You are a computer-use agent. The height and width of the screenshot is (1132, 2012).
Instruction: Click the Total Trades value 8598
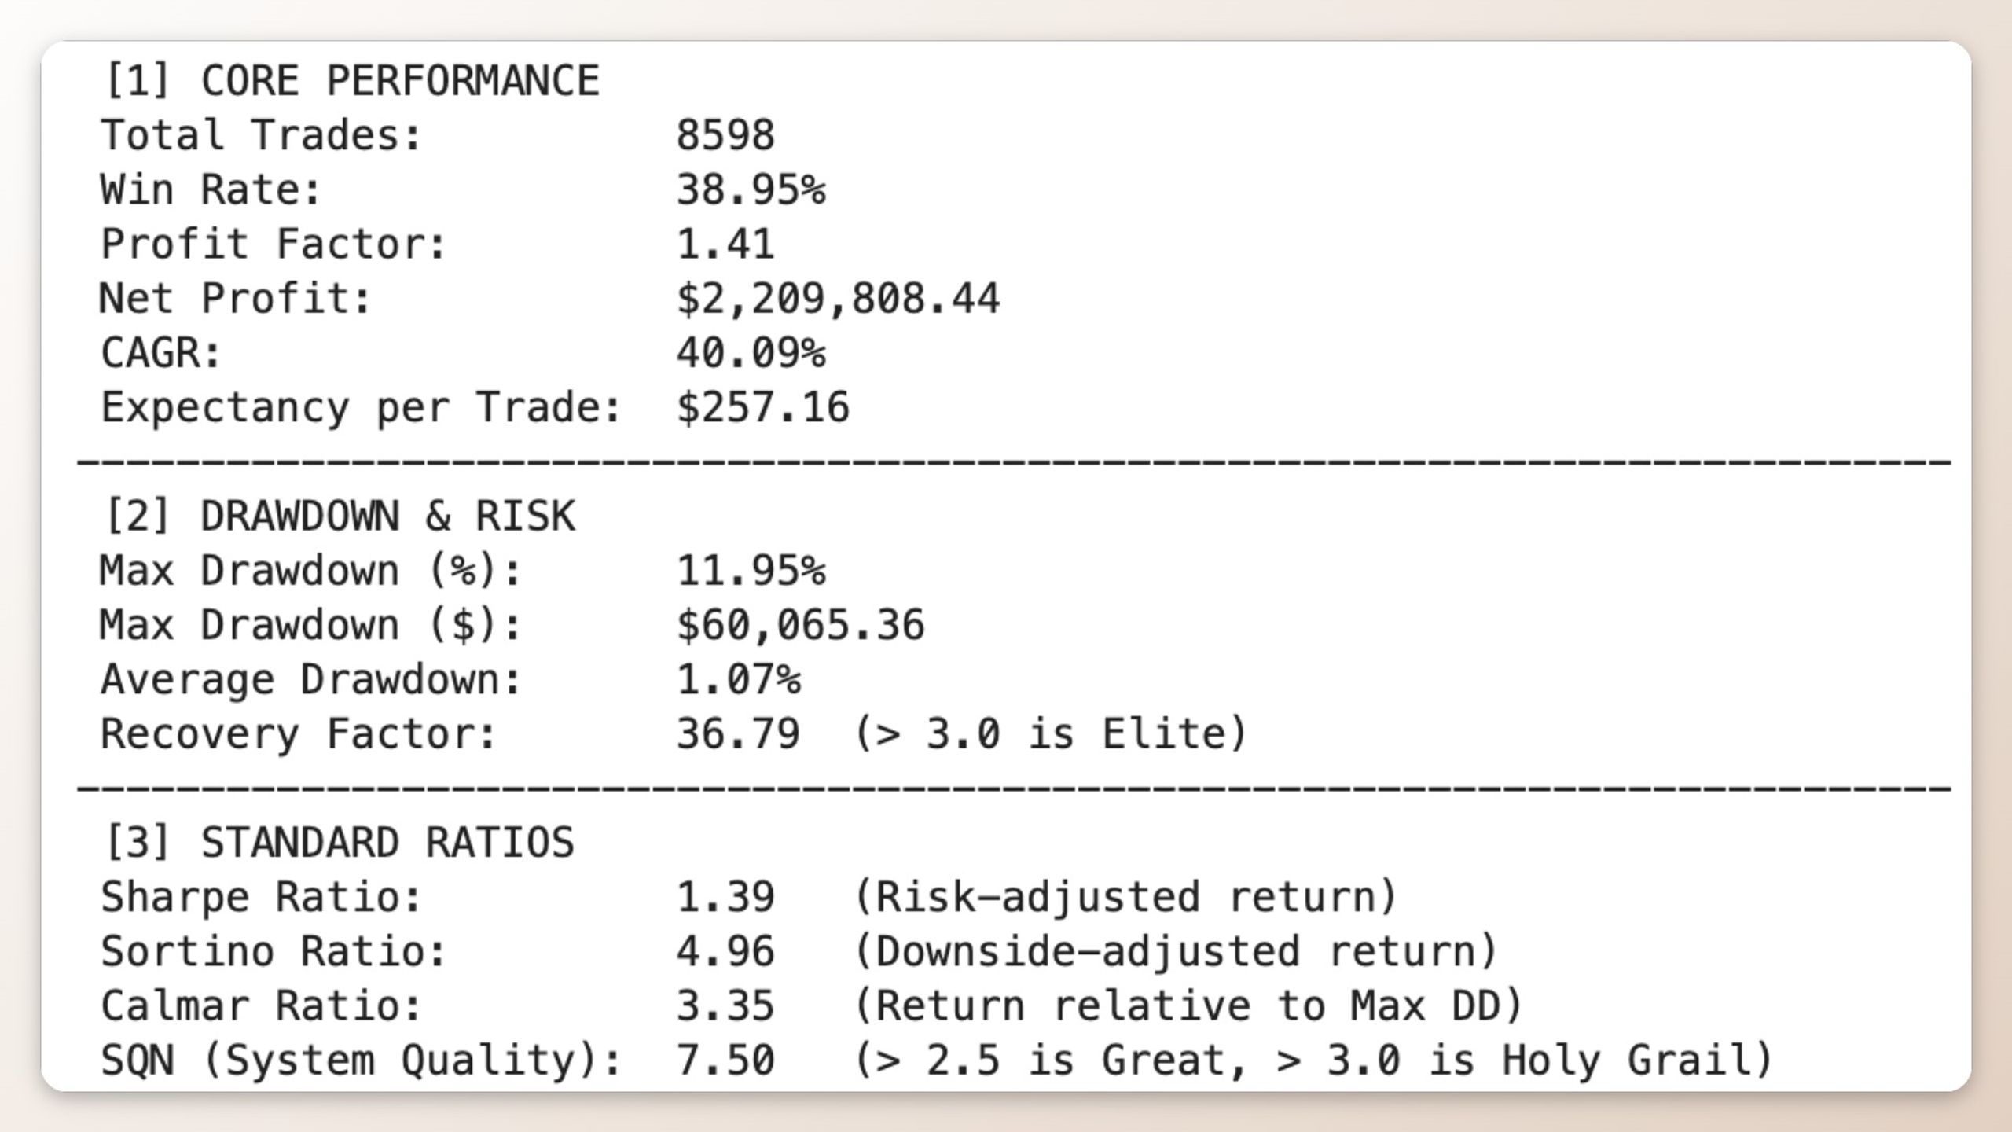725,135
